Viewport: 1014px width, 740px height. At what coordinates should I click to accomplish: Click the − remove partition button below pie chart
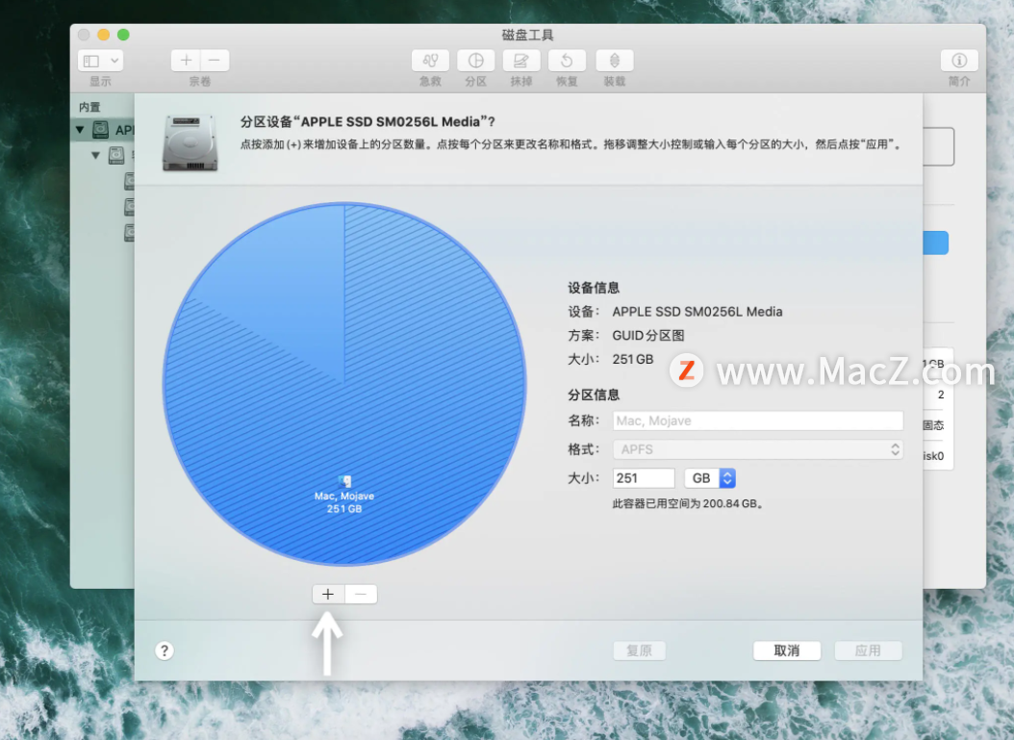tap(361, 595)
